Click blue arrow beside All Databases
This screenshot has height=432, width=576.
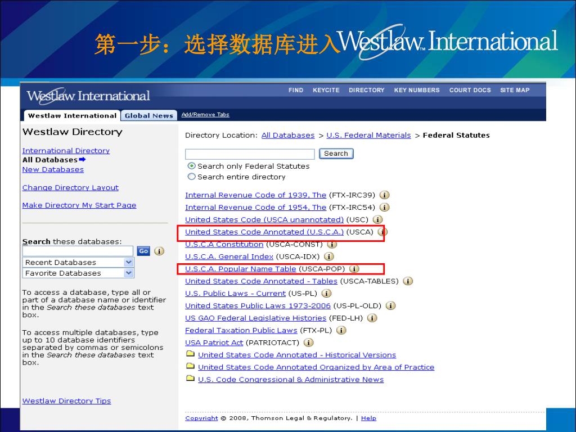[x=82, y=159]
